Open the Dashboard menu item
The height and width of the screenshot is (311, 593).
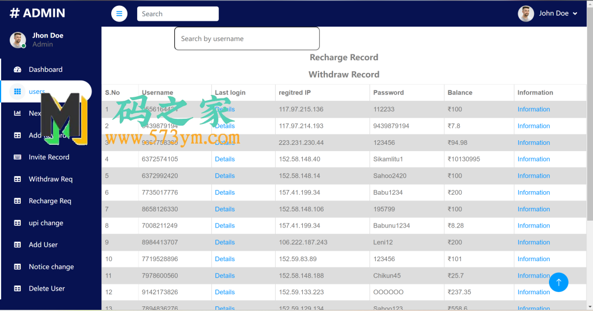point(46,69)
